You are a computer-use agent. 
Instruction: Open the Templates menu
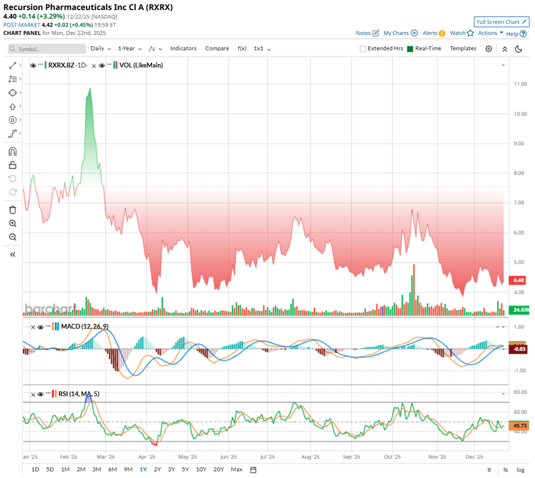point(463,49)
